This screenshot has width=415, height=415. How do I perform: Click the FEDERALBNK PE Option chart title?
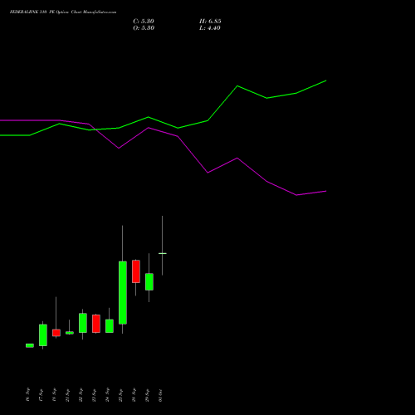63,12
